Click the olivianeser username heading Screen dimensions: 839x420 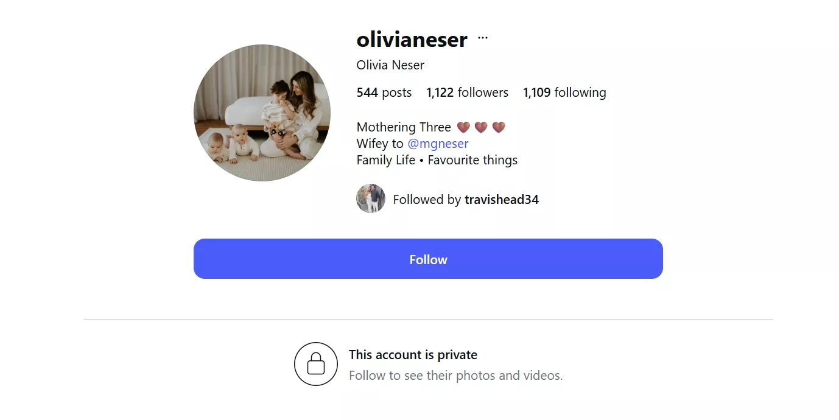(x=412, y=40)
